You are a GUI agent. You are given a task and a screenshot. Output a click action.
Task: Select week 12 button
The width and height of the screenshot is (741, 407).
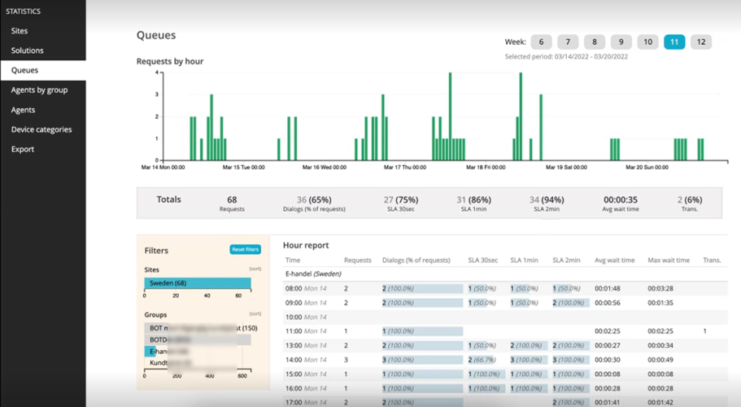click(700, 42)
